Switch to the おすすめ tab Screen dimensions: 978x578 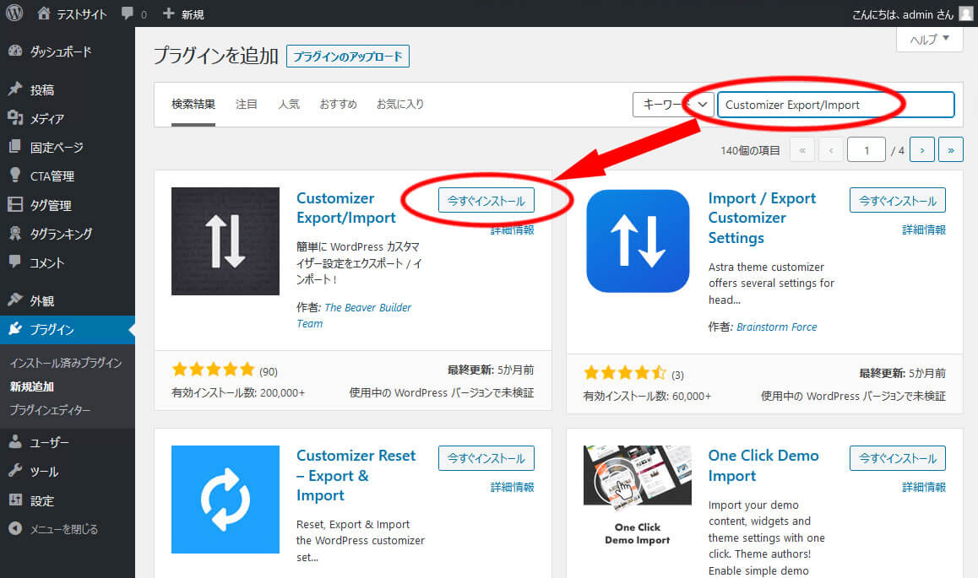pos(338,104)
